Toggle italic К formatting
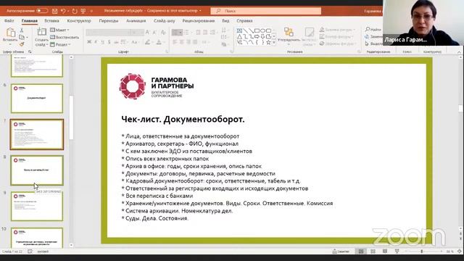Image resolution: width=464 pixels, height=261 pixels. [x=96, y=42]
